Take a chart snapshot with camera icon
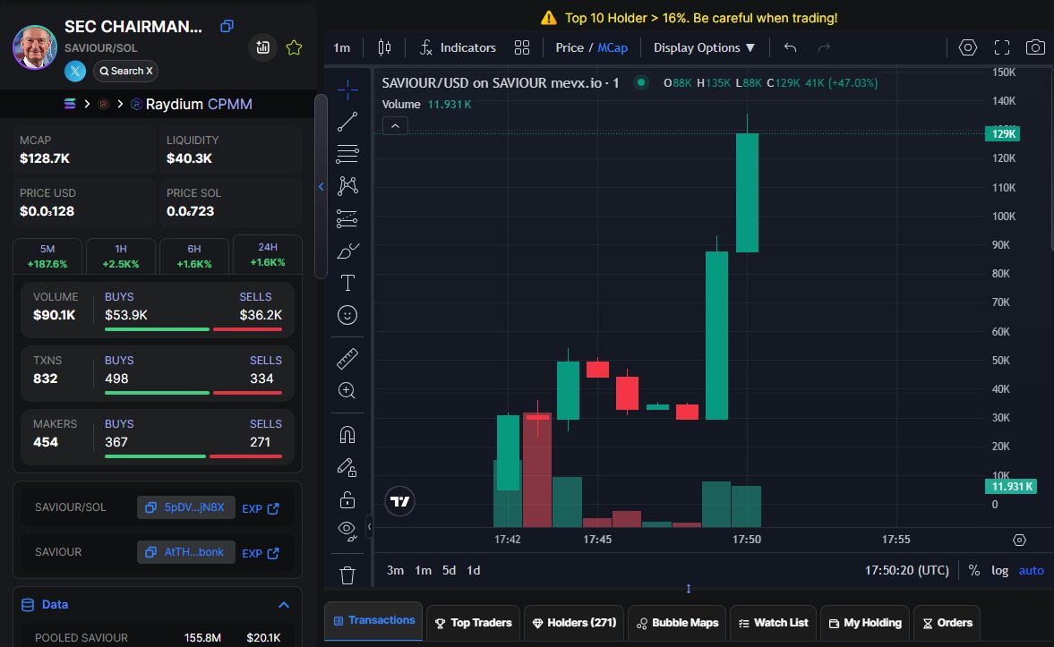 click(1035, 47)
